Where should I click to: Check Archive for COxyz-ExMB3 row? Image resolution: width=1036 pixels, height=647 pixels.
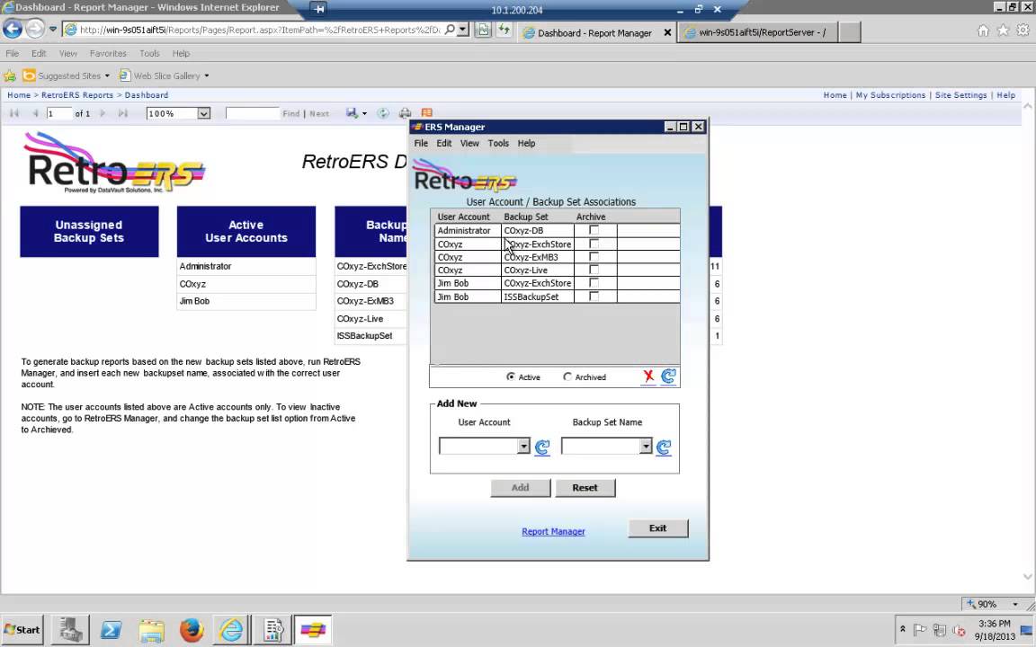click(x=594, y=257)
